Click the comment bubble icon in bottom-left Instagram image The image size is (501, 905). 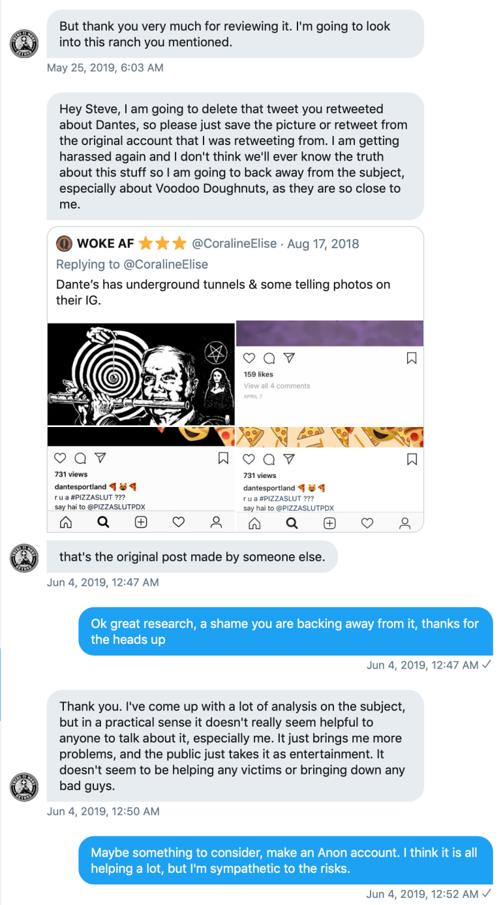pyautogui.click(x=80, y=458)
